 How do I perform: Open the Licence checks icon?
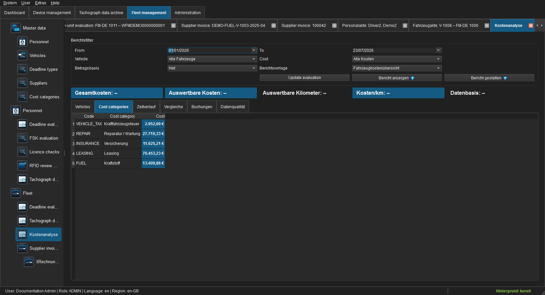(x=22, y=152)
